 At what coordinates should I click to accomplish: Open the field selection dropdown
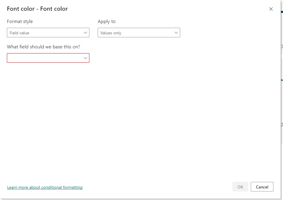coord(48,58)
